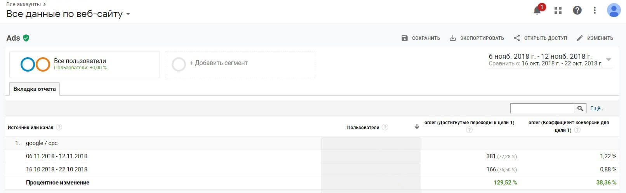Click the sort arrow on order column
Viewport: 626px width, 193px height.
[x=417, y=127]
